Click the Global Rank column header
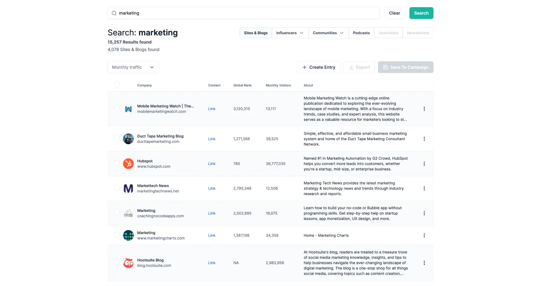Viewport: 546px width, 286px height. (x=243, y=85)
